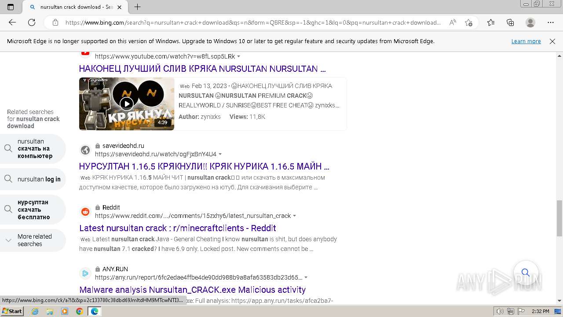Click the scrollbar down arrow
563x317 pixels.
(x=559, y=301)
